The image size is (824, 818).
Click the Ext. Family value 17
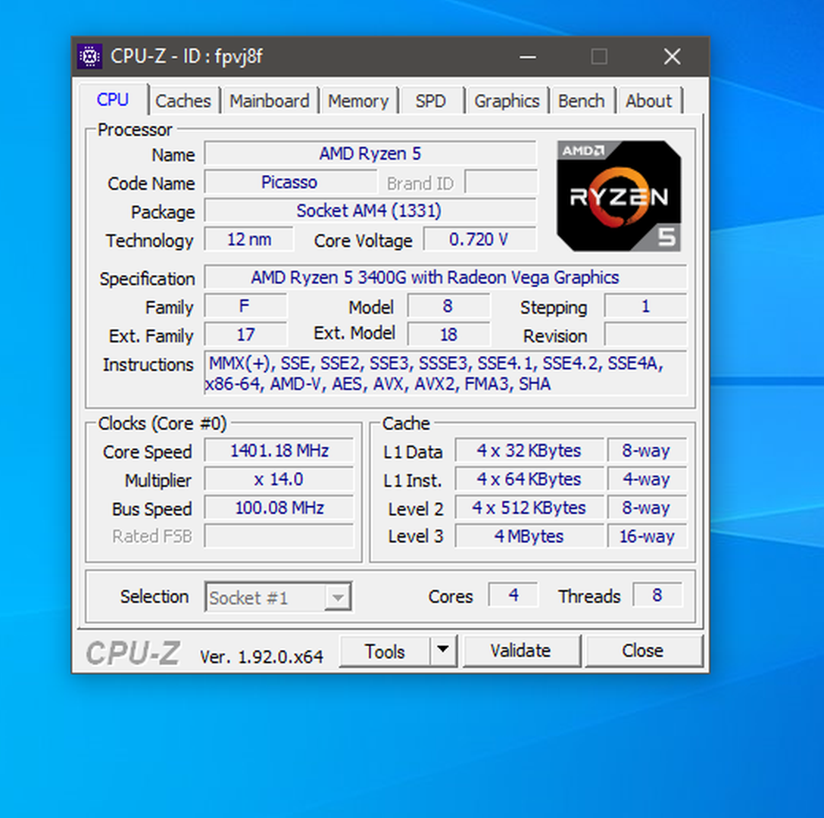point(245,334)
